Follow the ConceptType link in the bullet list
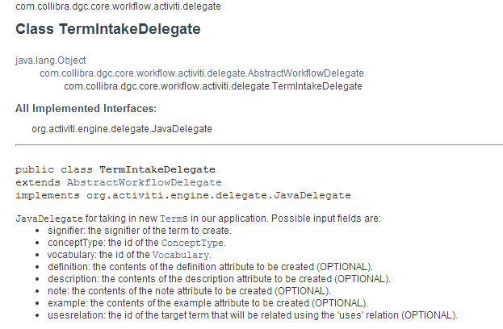This screenshot has height=329, width=503. click(192, 243)
